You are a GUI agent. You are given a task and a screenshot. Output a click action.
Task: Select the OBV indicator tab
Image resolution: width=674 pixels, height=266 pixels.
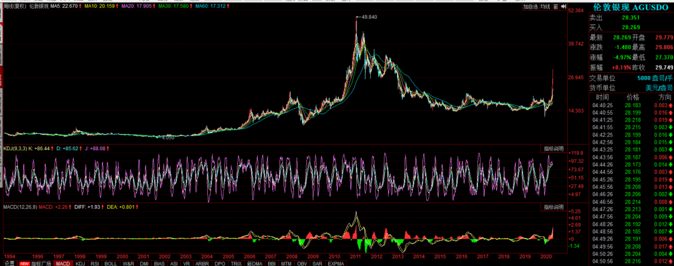(x=302, y=263)
